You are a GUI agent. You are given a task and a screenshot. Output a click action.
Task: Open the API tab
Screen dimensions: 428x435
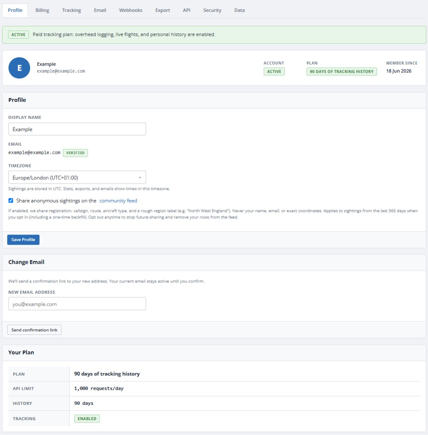[x=187, y=10]
